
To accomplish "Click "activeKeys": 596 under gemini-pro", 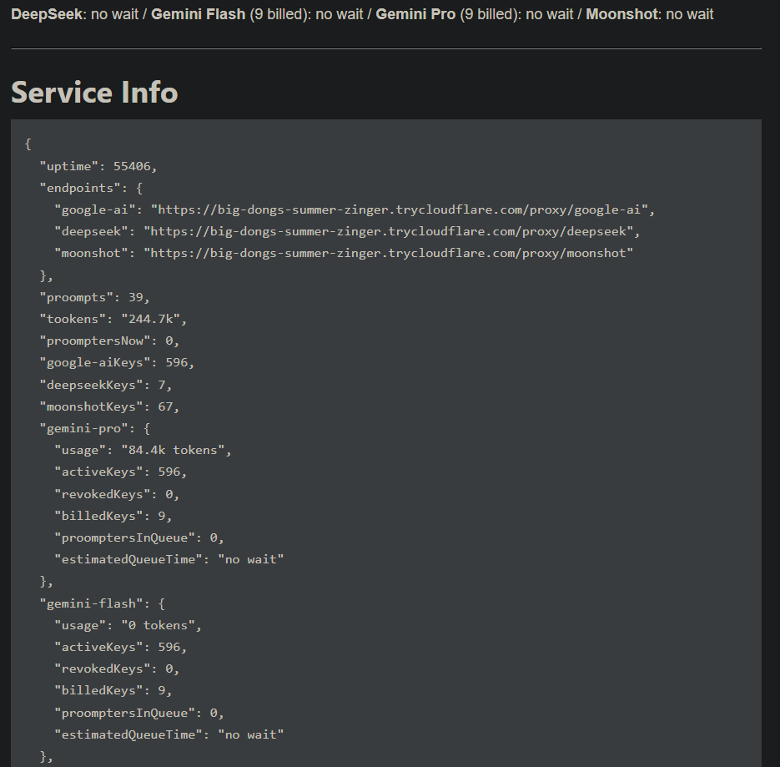I will click(121, 472).
